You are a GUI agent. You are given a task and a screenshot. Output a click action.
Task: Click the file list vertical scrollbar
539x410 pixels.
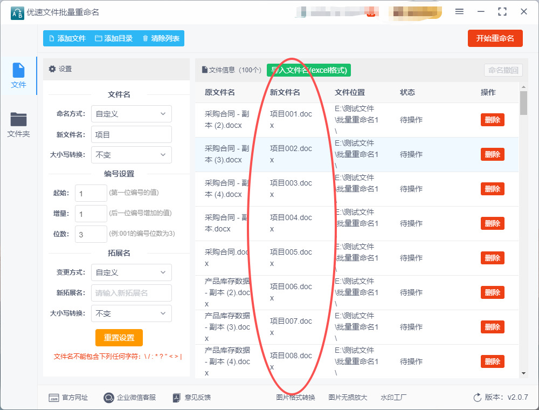[523, 102]
